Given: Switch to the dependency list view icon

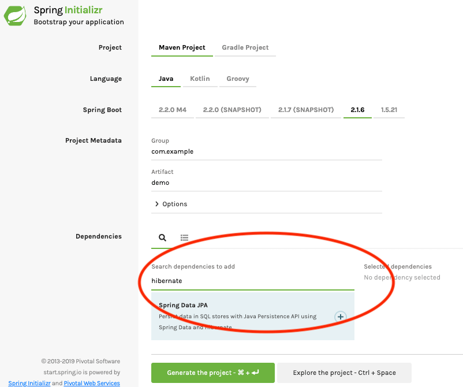Looking at the screenshot, I should (x=184, y=237).
